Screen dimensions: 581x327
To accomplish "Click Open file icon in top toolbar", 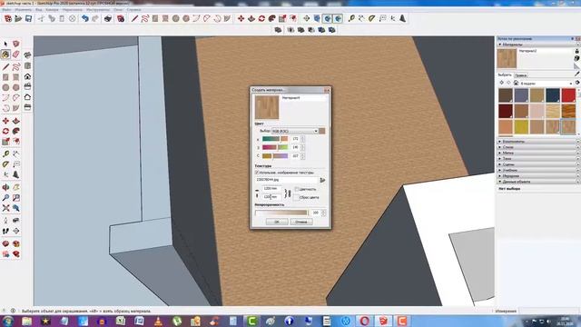I will click(x=18, y=18).
